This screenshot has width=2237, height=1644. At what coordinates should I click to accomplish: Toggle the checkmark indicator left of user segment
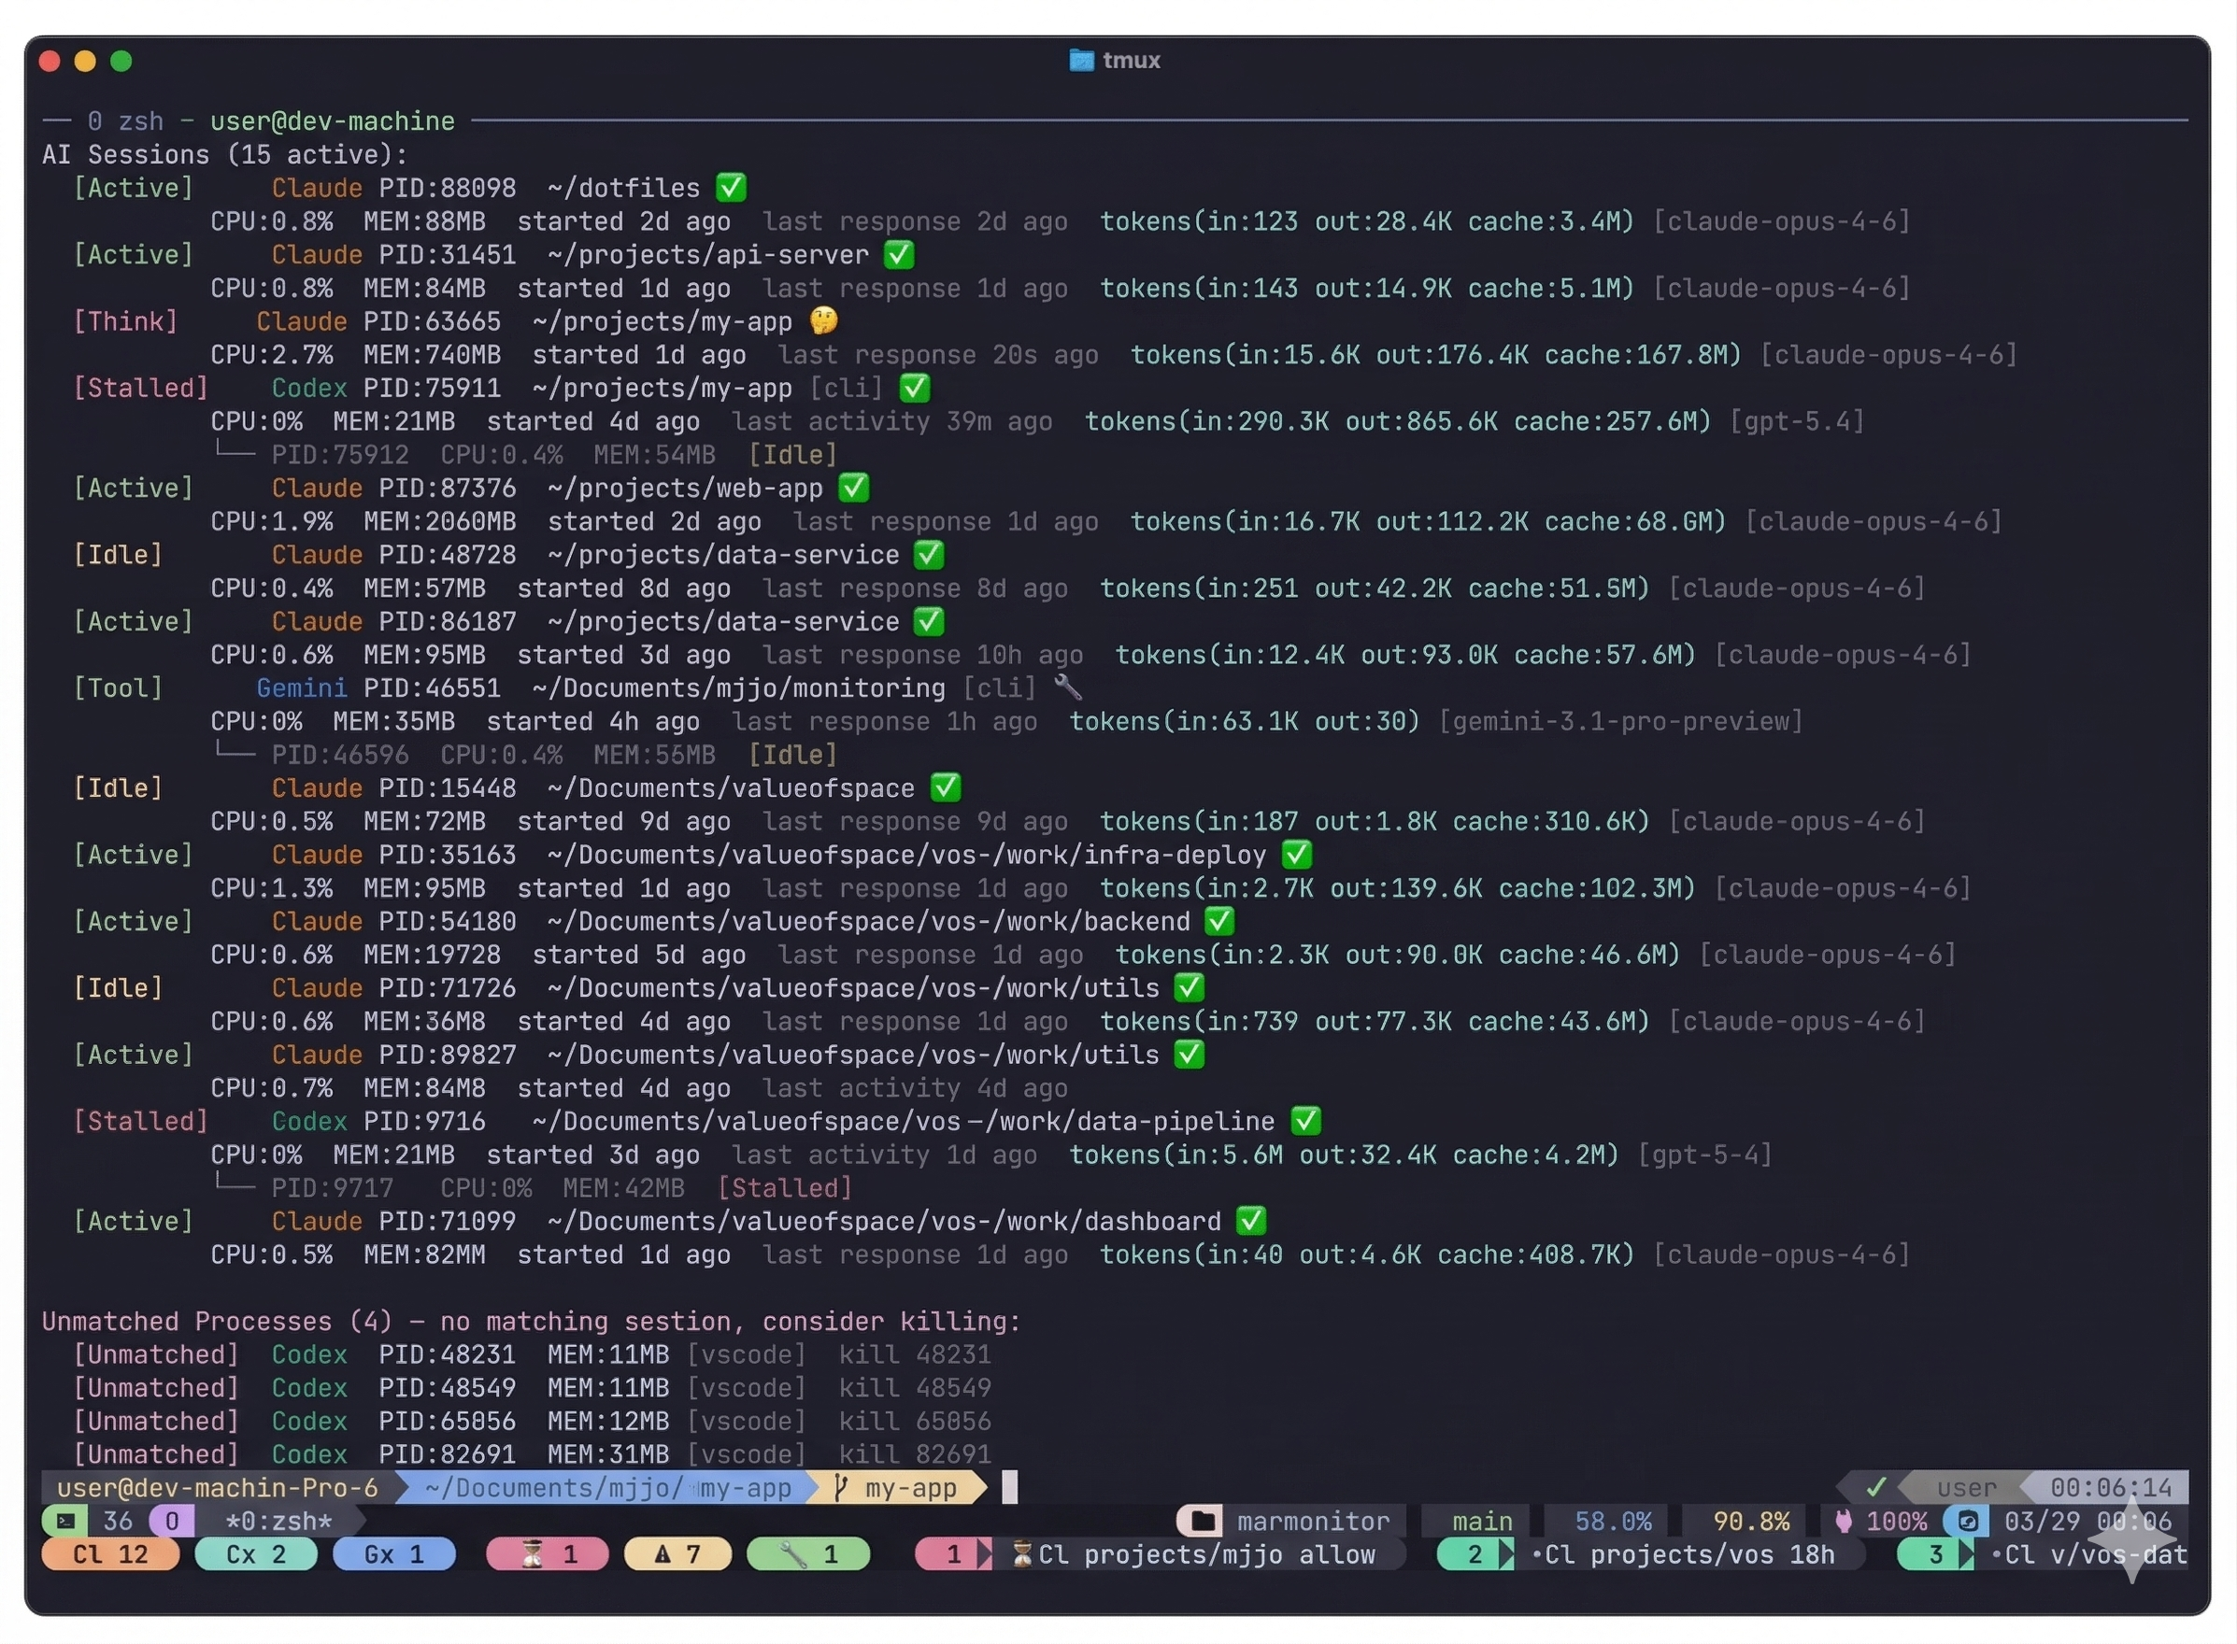(1875, 1488)
